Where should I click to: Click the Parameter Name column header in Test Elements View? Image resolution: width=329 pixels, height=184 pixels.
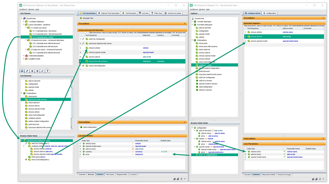coord(295,149)
